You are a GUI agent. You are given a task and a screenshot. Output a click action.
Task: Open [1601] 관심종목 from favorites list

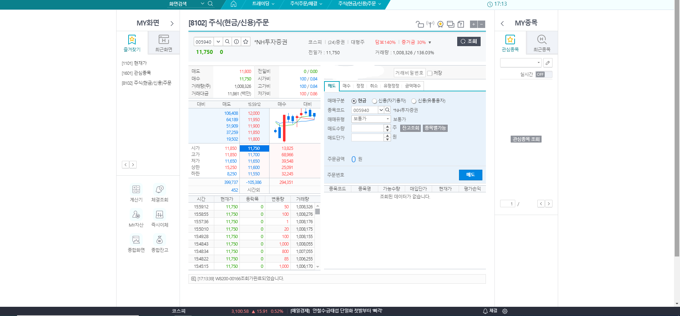coord(136,73)
